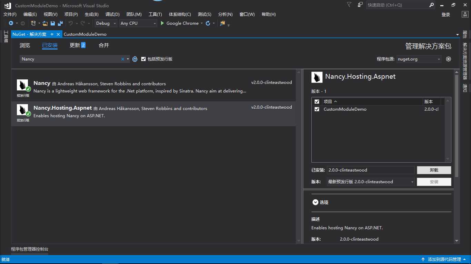Screen dimensions: 471x264
Task: Open the 文件(F) menu
Action: pos(10,14)
